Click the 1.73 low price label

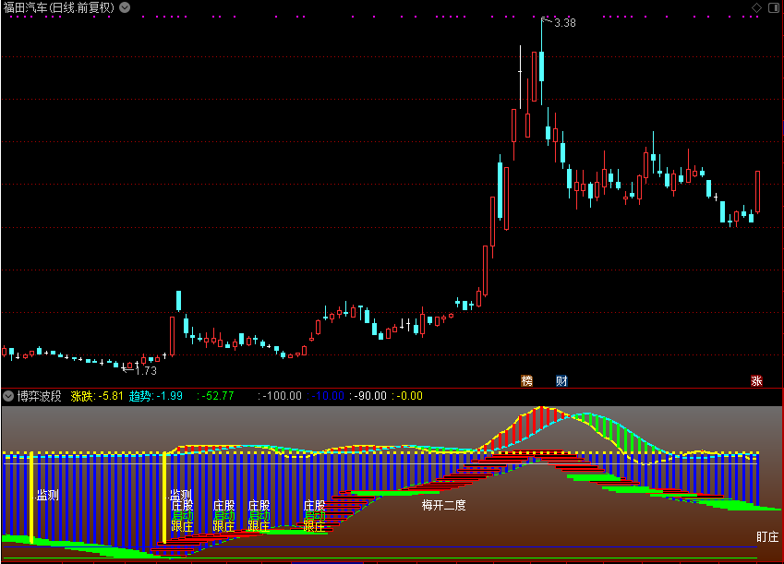tap(146, 370)
